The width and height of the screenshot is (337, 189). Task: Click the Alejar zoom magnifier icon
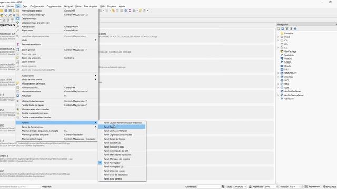click(x=18, y=30)
